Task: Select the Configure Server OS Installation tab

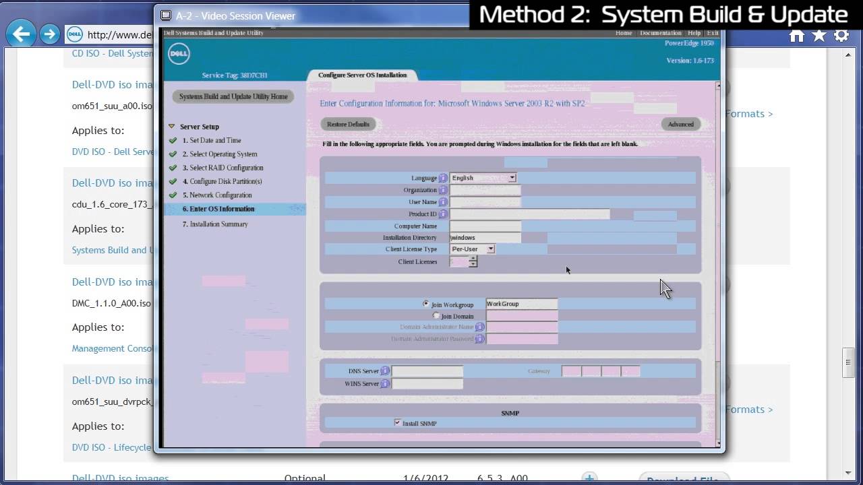Action: pyautogui.click(x=362, y=75)
